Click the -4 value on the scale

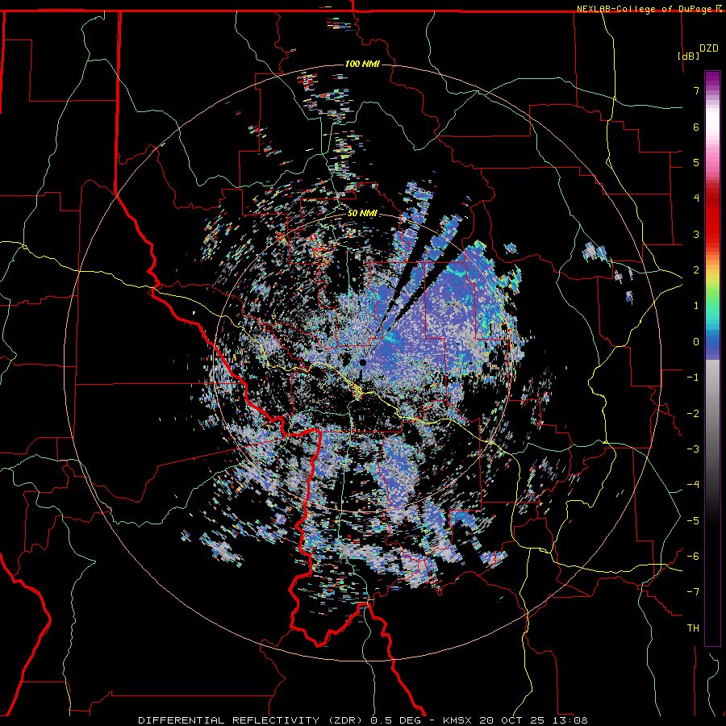coord(693,485)
